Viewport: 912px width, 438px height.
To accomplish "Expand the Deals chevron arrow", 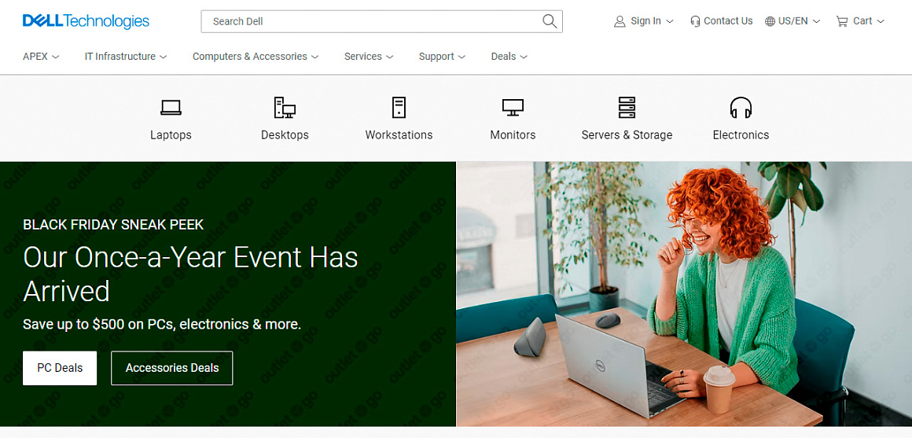I will point(524,57).
